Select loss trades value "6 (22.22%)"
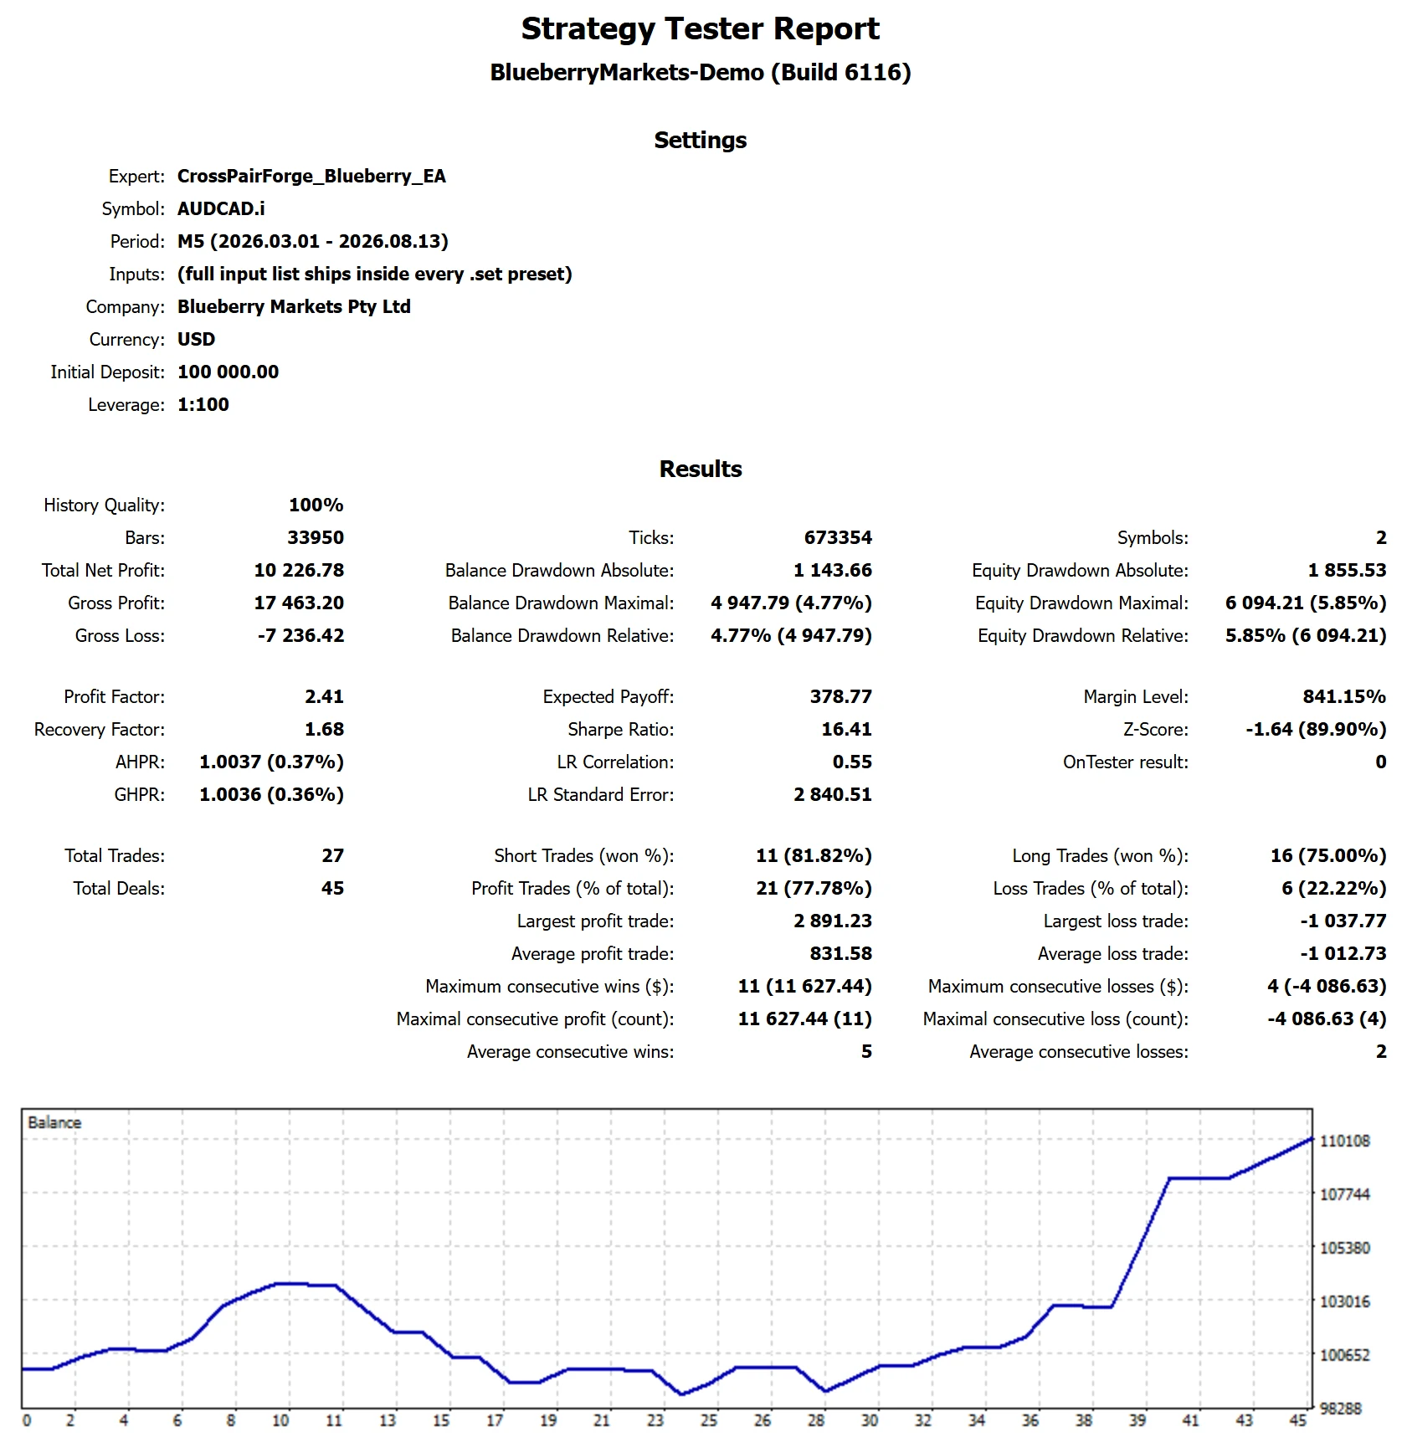Screen dimensions: 1407x1447 [1333, 889]
